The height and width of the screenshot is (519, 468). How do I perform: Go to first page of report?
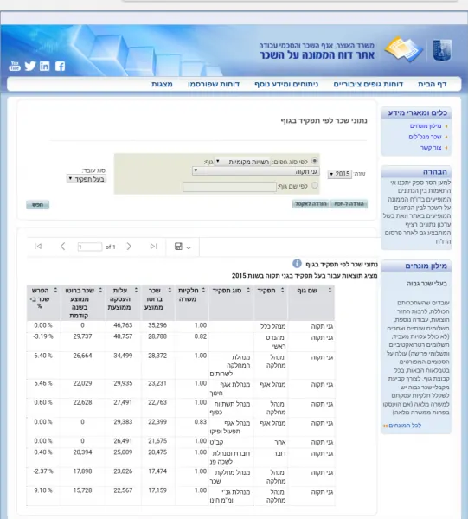[38, 247]
